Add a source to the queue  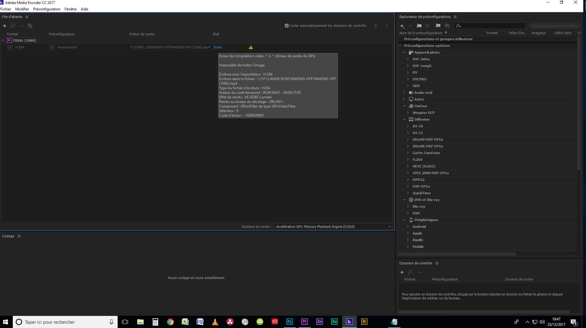point(5,26)
